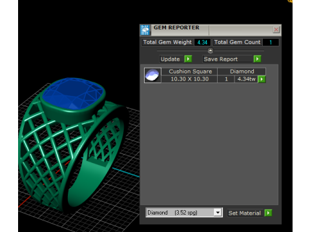Click the blue cushion gemstone on the ring
The height and width of the screenshot is (232, 310).
(x=73, y=93)
